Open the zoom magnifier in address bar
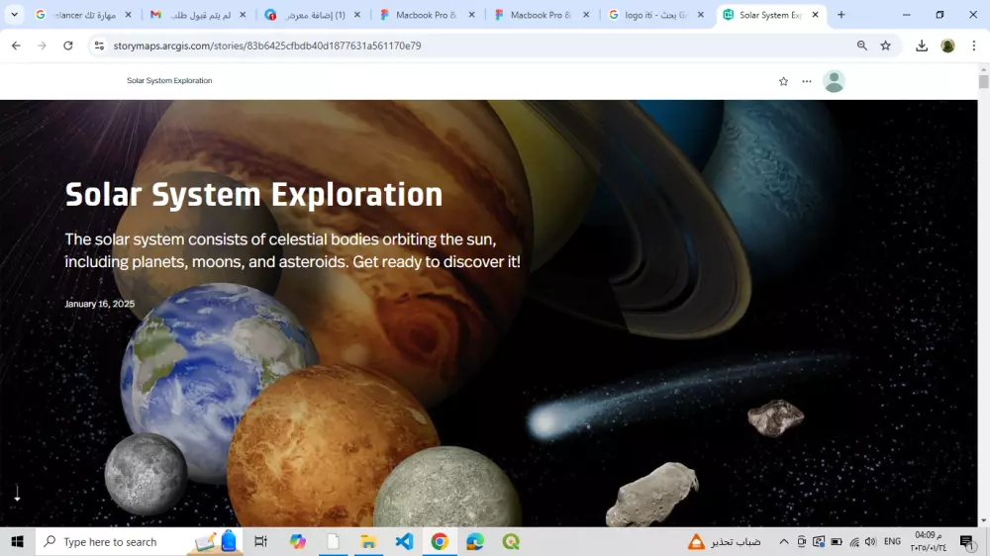Image resolution: width=990 pixels, height=556 pixels. [x=862, y=46]
